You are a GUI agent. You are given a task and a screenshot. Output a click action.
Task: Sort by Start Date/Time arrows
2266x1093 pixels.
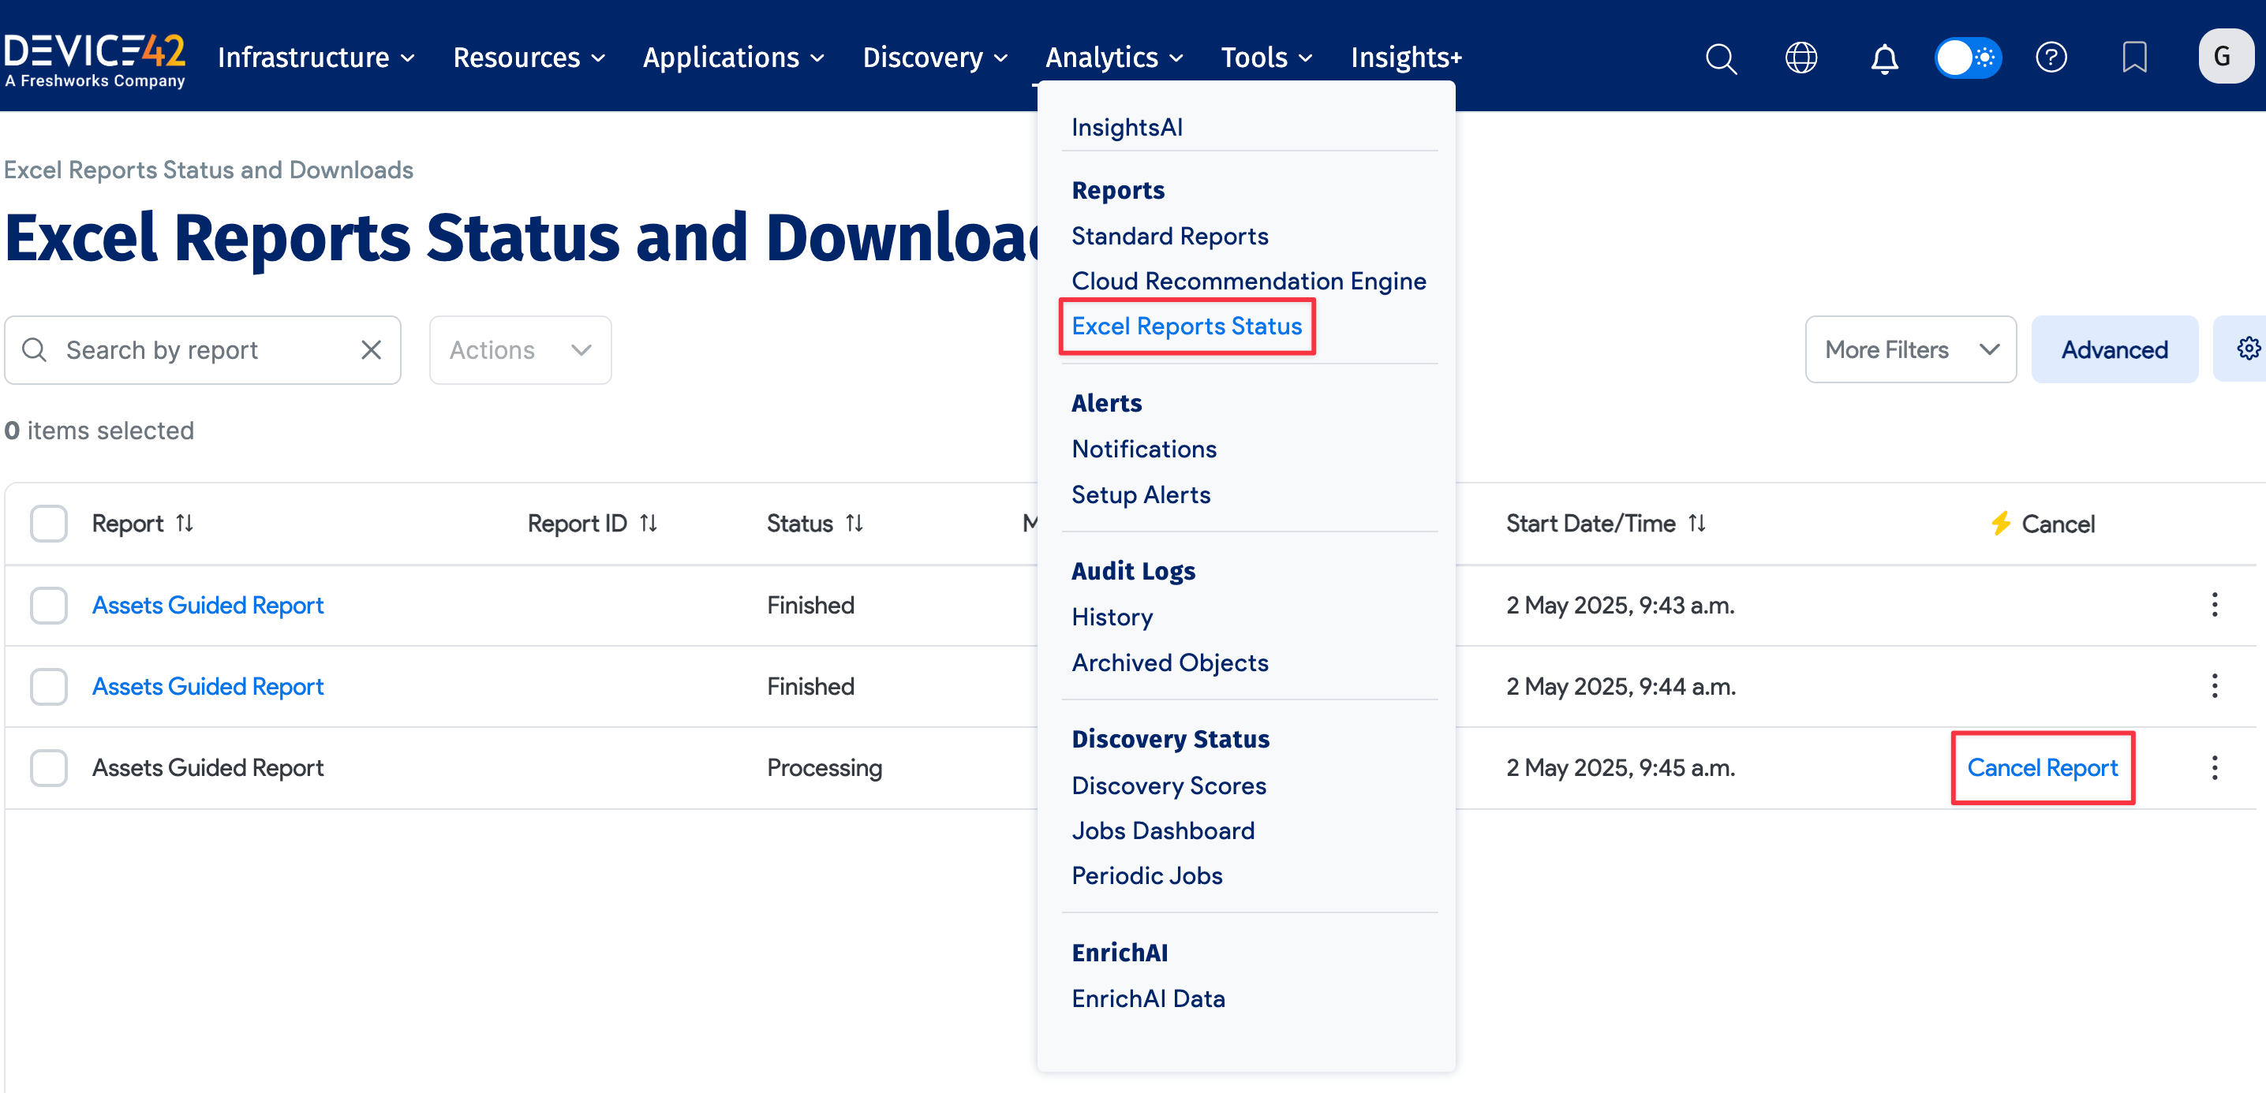pos(1697,523)
